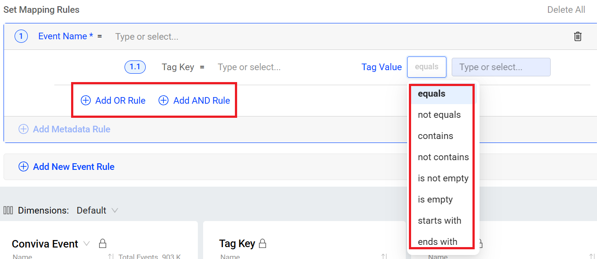Image resolution: width=597 pixels, height=259 pixels.
Task: Choose 'contains' from the operator list
Action: pos(435,136)
